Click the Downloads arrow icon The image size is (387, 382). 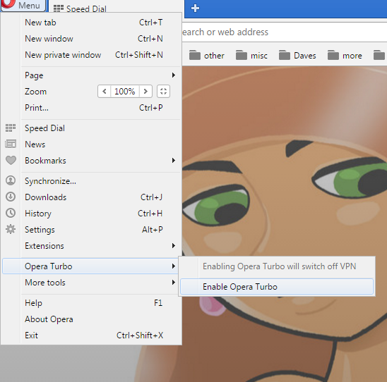[x=11, y=197]
